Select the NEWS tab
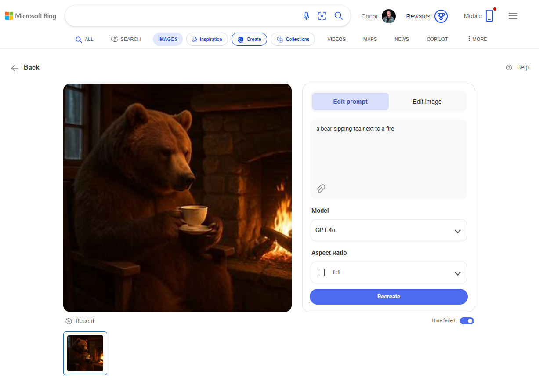539x385 pixels. [x=402, y=39]
